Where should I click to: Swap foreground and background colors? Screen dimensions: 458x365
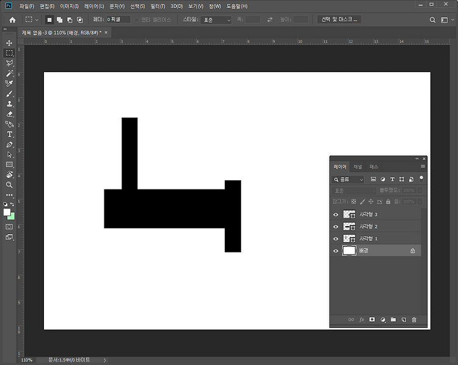pos(12,204)
